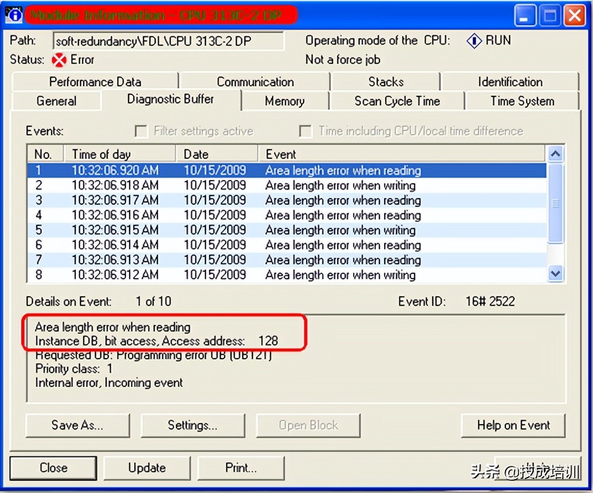
Task: Click the RUN operating mode icon
Action: point(474,41)
